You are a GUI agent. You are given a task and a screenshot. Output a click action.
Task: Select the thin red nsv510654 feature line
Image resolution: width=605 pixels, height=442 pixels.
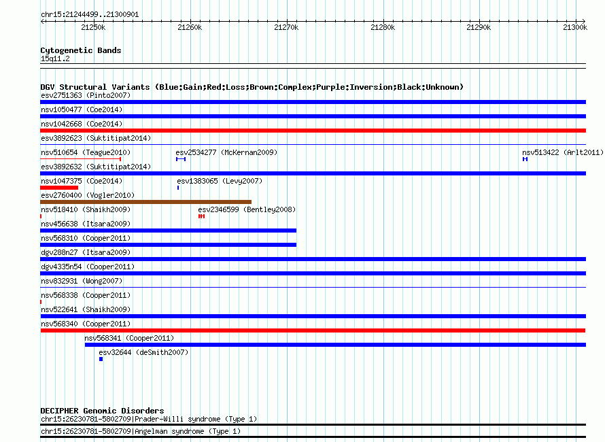81,159
